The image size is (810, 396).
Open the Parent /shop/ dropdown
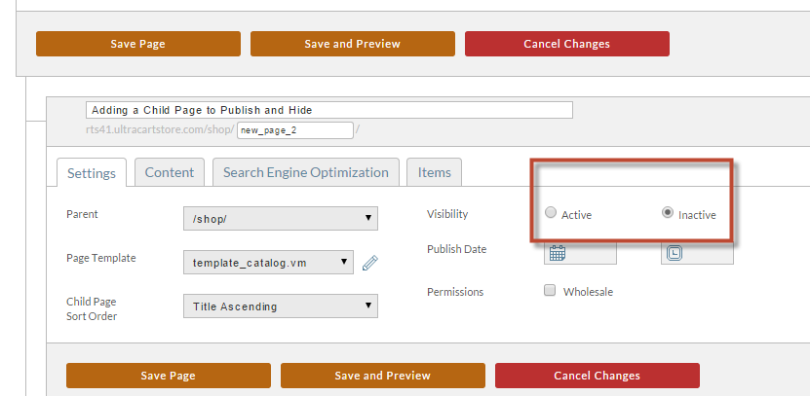click(281, 218)
